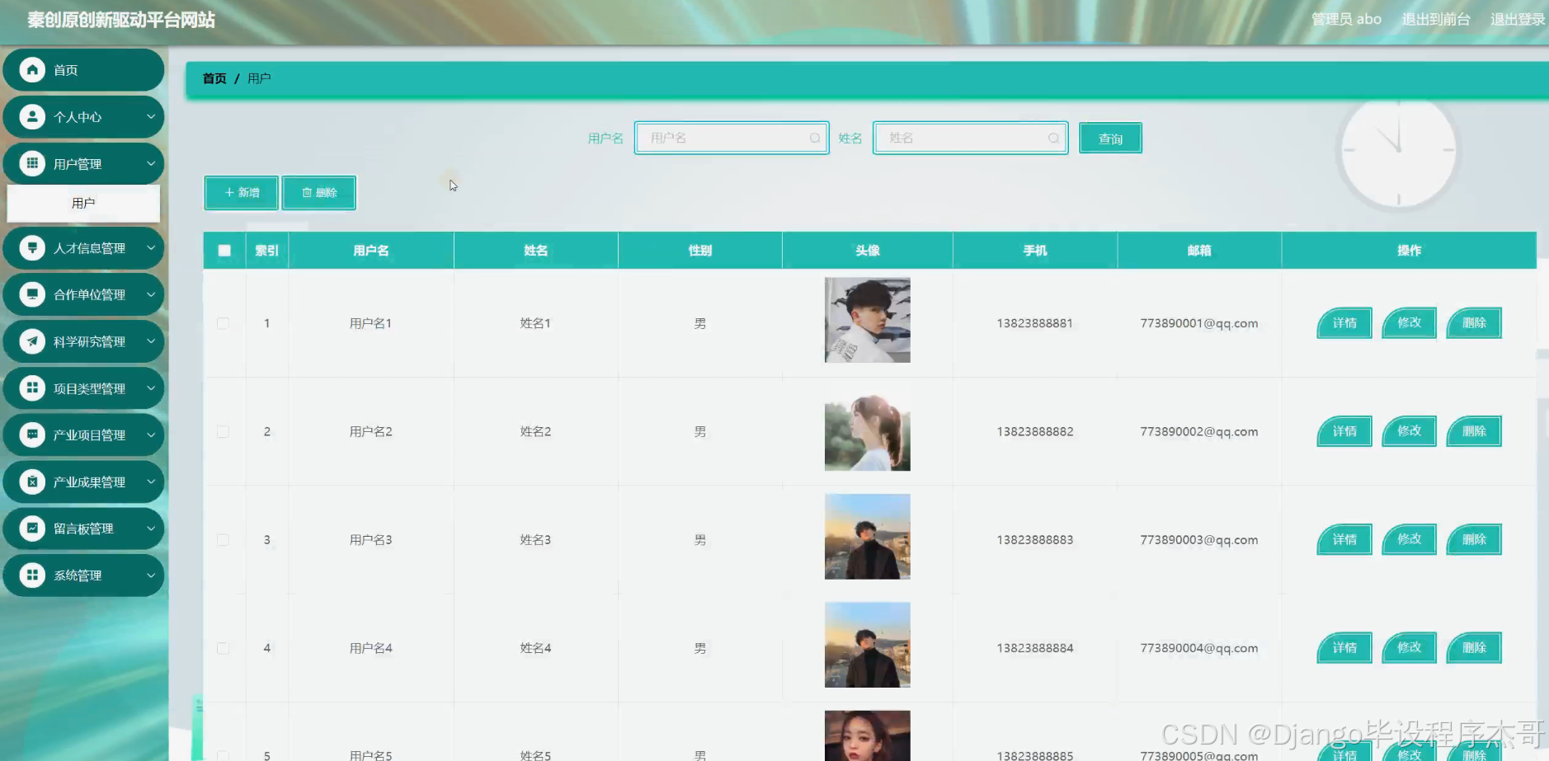Image resolution: width=1549 pixels, height=761 pixels.
Task: Open the 系统管理 menu label
Action: pyautogui.click(x=78, y=575)
